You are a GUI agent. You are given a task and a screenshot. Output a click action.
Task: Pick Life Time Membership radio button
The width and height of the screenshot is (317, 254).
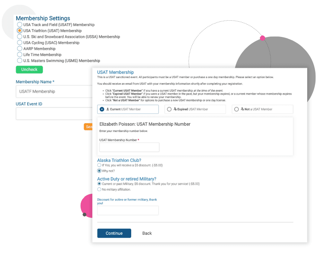20,55
